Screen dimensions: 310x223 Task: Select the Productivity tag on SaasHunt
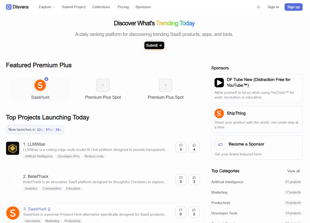(x=72, y=221)
